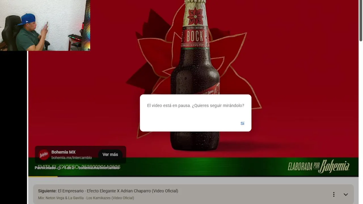Select the Mix: Neton Vega & La Gavilla line
The width and height of the screenshot is (363, 204).
pyautogui.click(x=86, y=198)
